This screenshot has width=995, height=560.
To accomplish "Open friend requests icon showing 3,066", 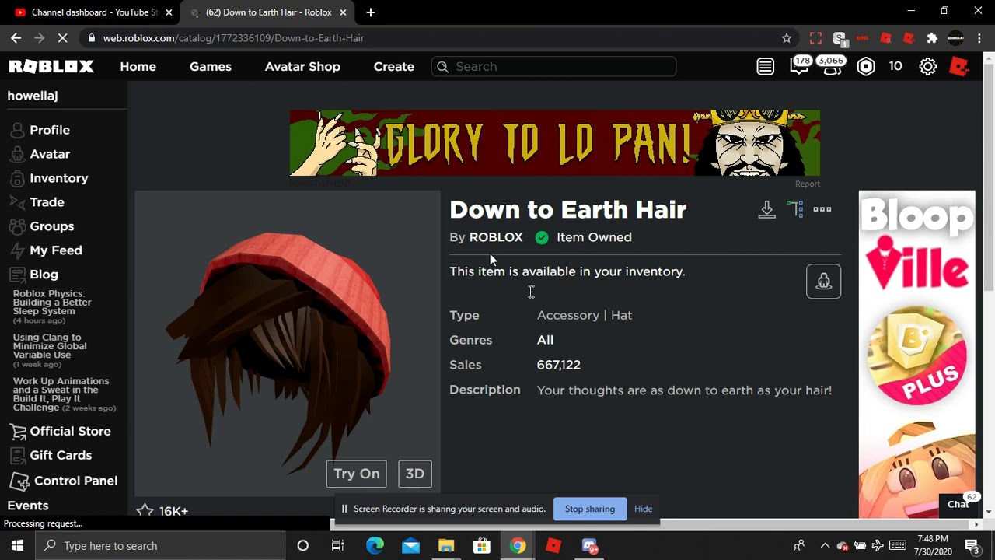I will click(x=831, y=66).
